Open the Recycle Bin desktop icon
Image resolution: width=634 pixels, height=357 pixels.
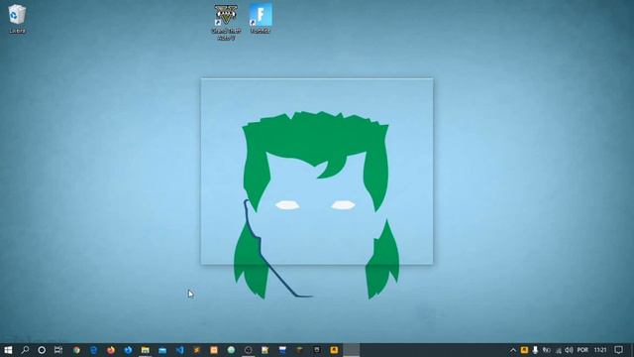(17, 19)
